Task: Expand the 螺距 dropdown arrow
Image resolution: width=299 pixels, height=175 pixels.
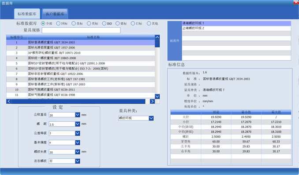Action: (x=78, y=124)
